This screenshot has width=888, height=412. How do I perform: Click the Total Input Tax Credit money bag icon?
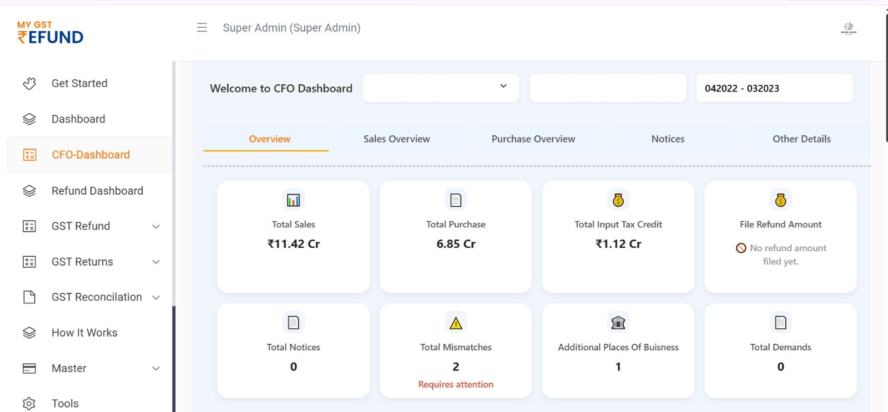[x=618, y=200]
